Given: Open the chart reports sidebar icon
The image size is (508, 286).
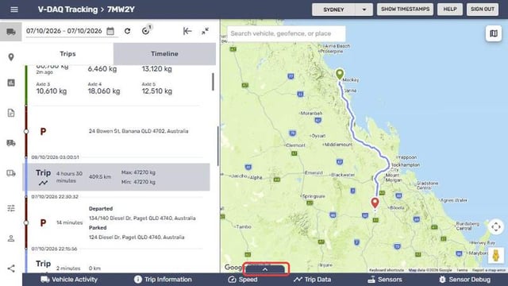Looking at the screenshot, I should coord(11,83).
